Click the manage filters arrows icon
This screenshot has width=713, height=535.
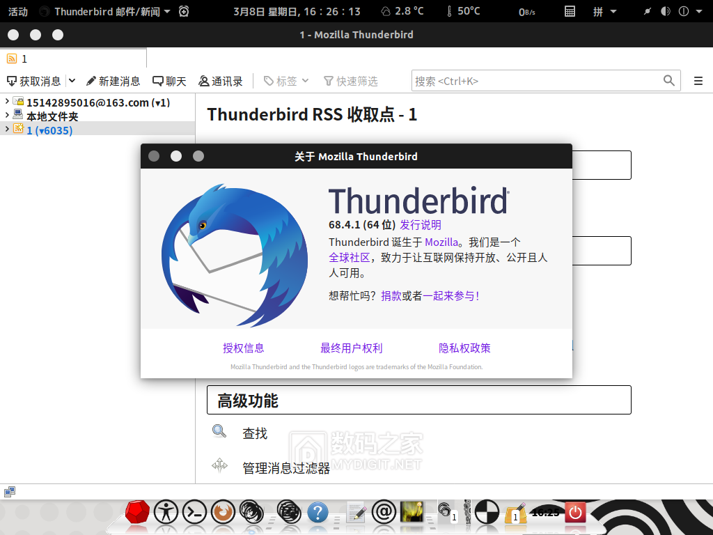(219, 465)
